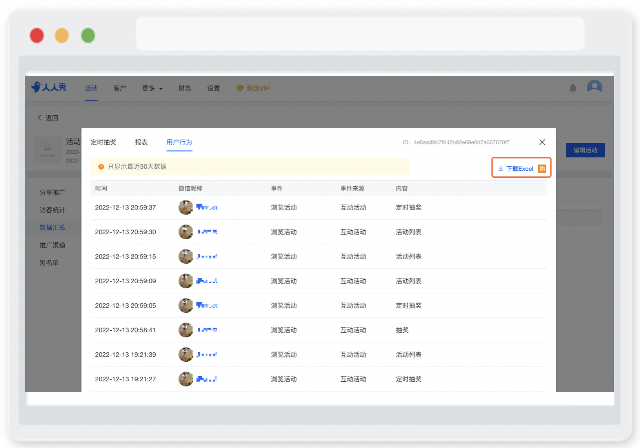This screenshot has height=448, width=640.
Task: Click the 事件 column header
Action: pyautogui.click(x=277, y=188)
